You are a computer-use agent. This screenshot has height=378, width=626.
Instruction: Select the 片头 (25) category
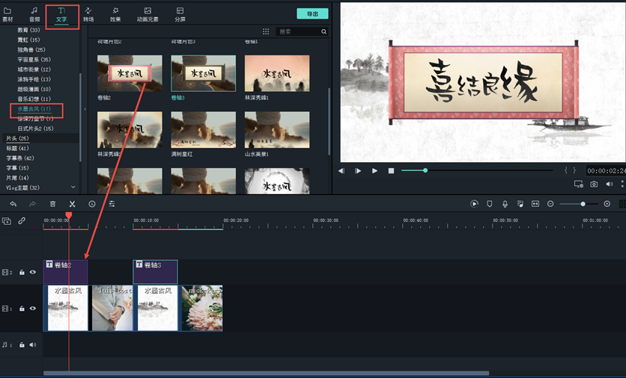point(17,138)
